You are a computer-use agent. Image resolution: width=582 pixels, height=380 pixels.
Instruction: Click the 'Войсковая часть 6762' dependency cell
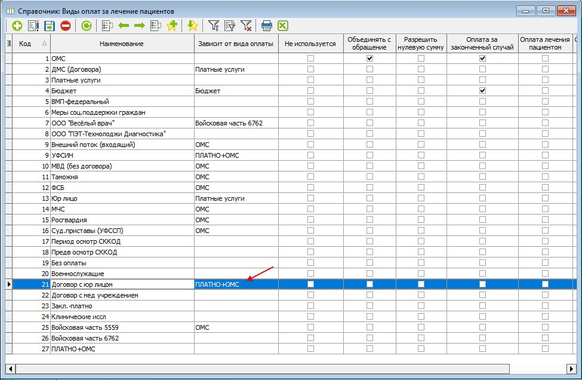pos(236,123)
